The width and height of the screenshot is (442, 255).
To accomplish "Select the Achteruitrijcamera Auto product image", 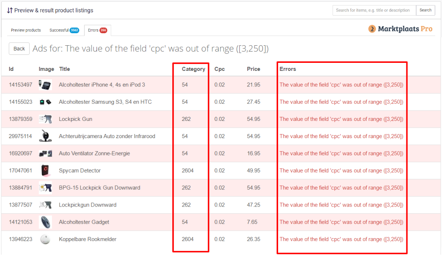I will pos(45,137).
